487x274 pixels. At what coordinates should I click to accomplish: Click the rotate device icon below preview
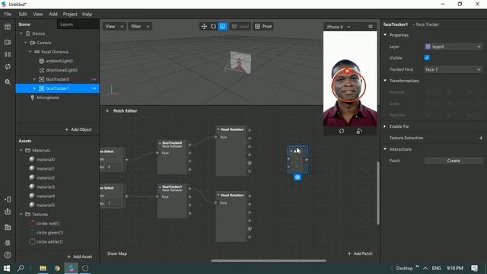[359, 131]
